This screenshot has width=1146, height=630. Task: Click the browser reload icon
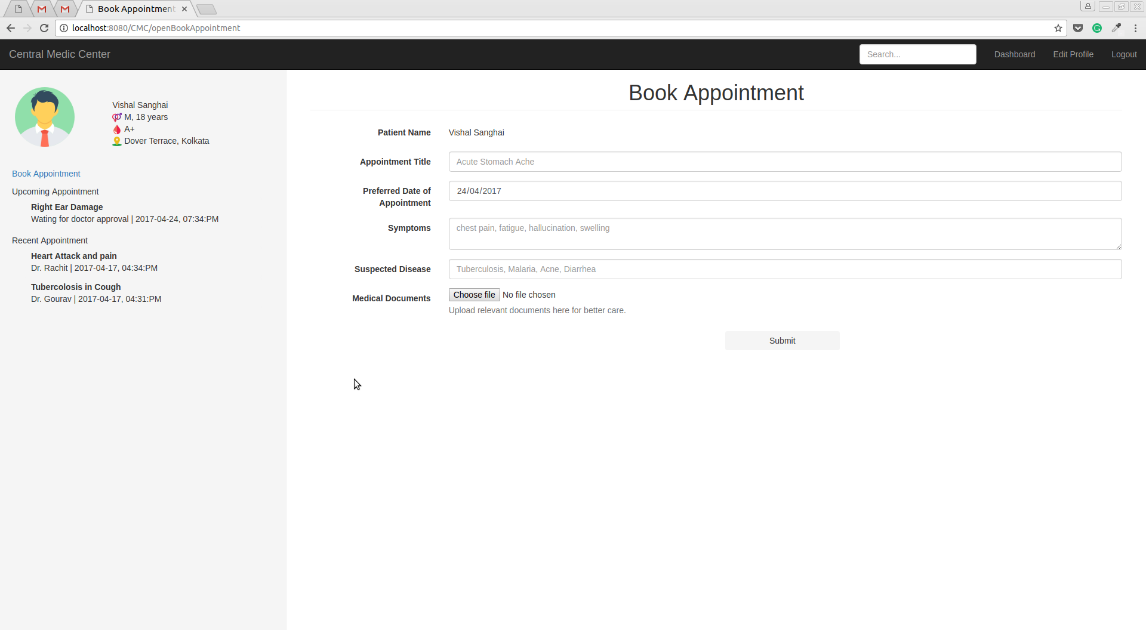[44, 28]
